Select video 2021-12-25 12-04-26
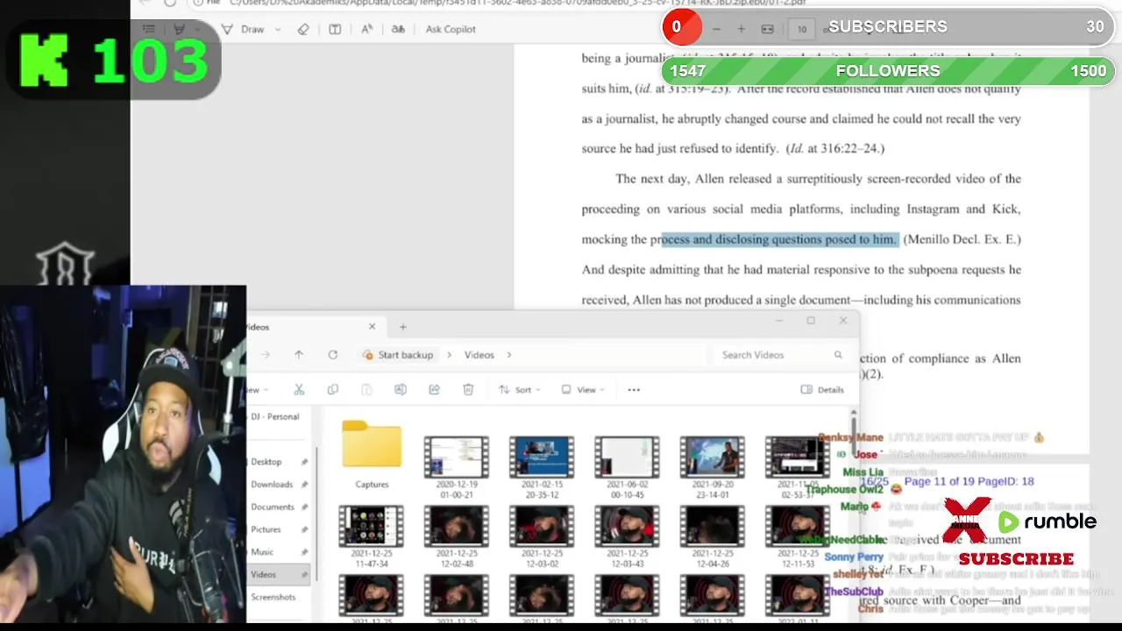 pos(712,536)
